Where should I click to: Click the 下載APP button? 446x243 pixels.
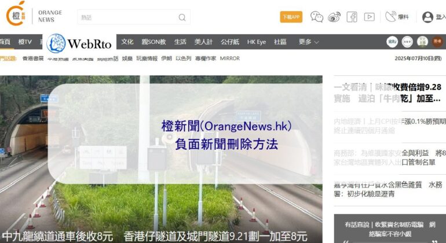291,17
